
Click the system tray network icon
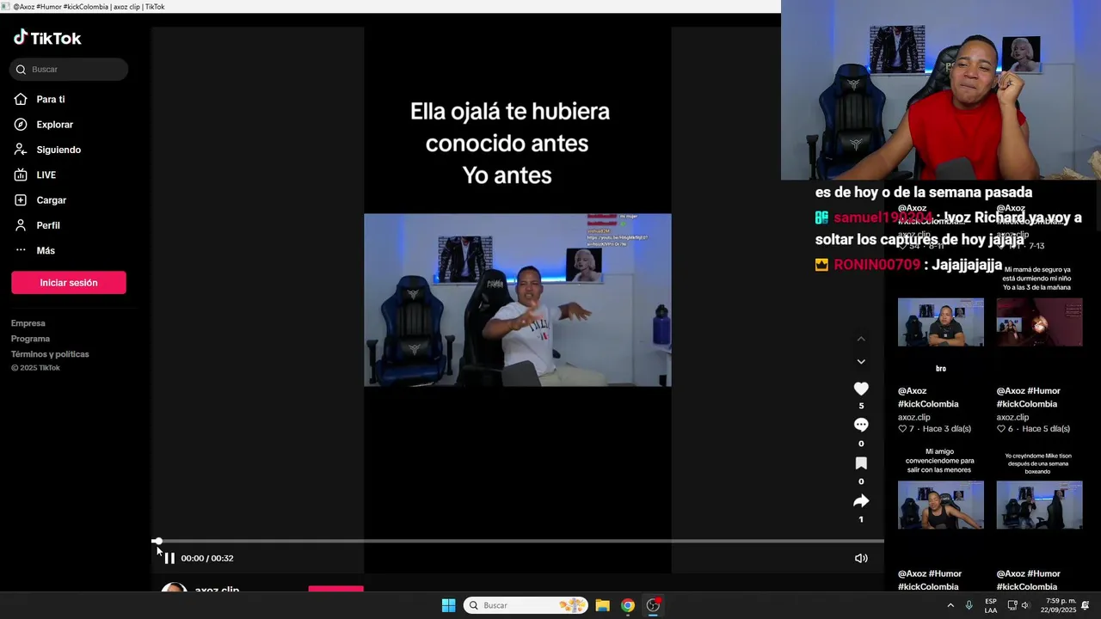1012,605
